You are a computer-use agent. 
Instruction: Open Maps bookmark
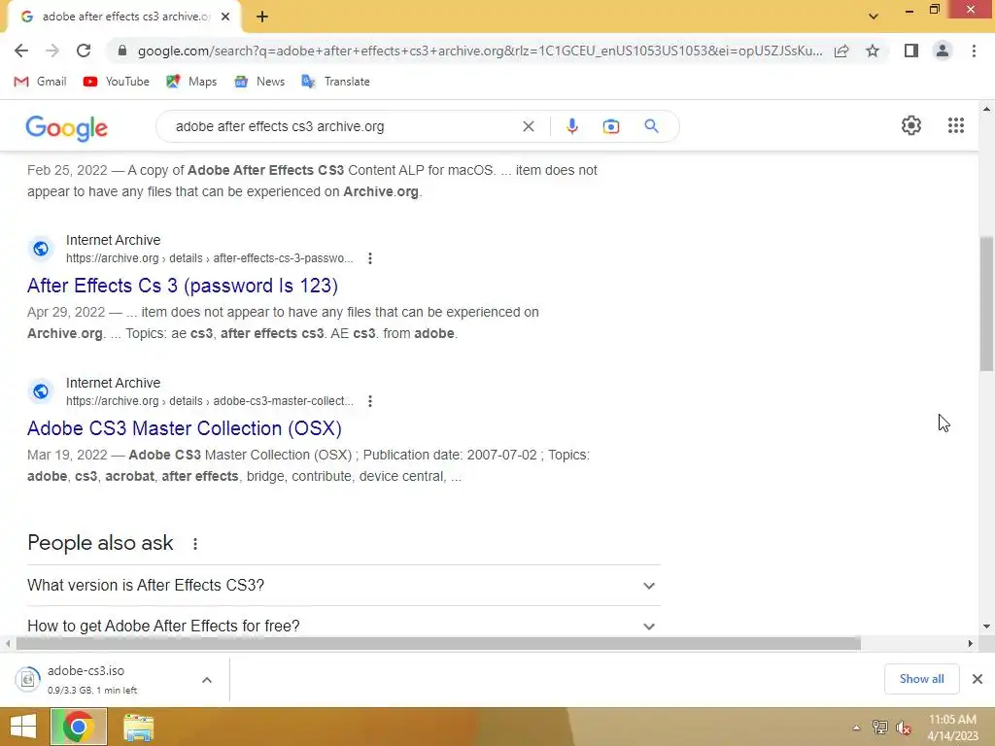[x=191, y=82]
